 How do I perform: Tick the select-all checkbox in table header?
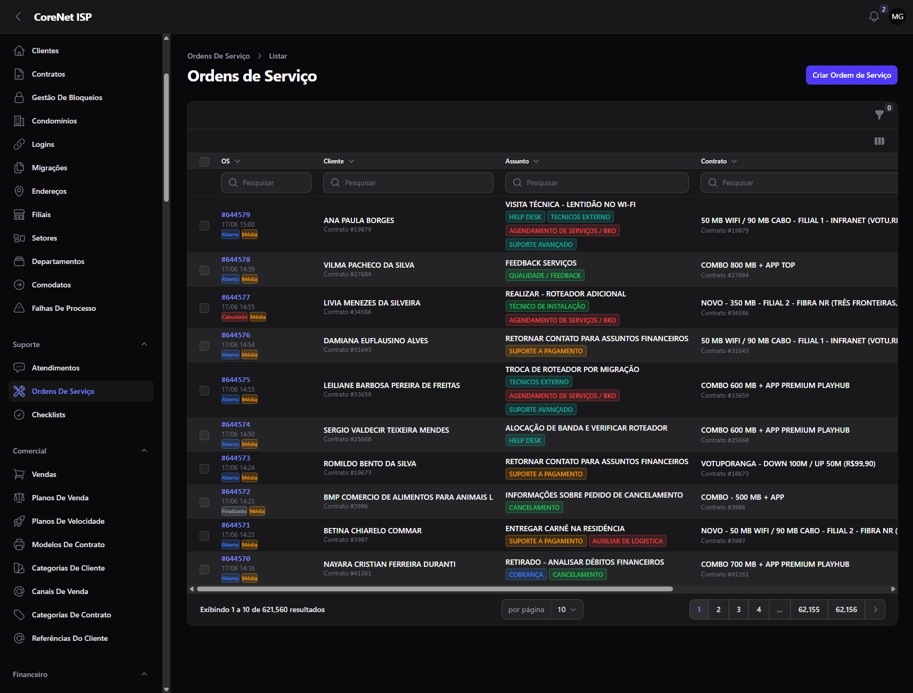(x=204, y=161)
